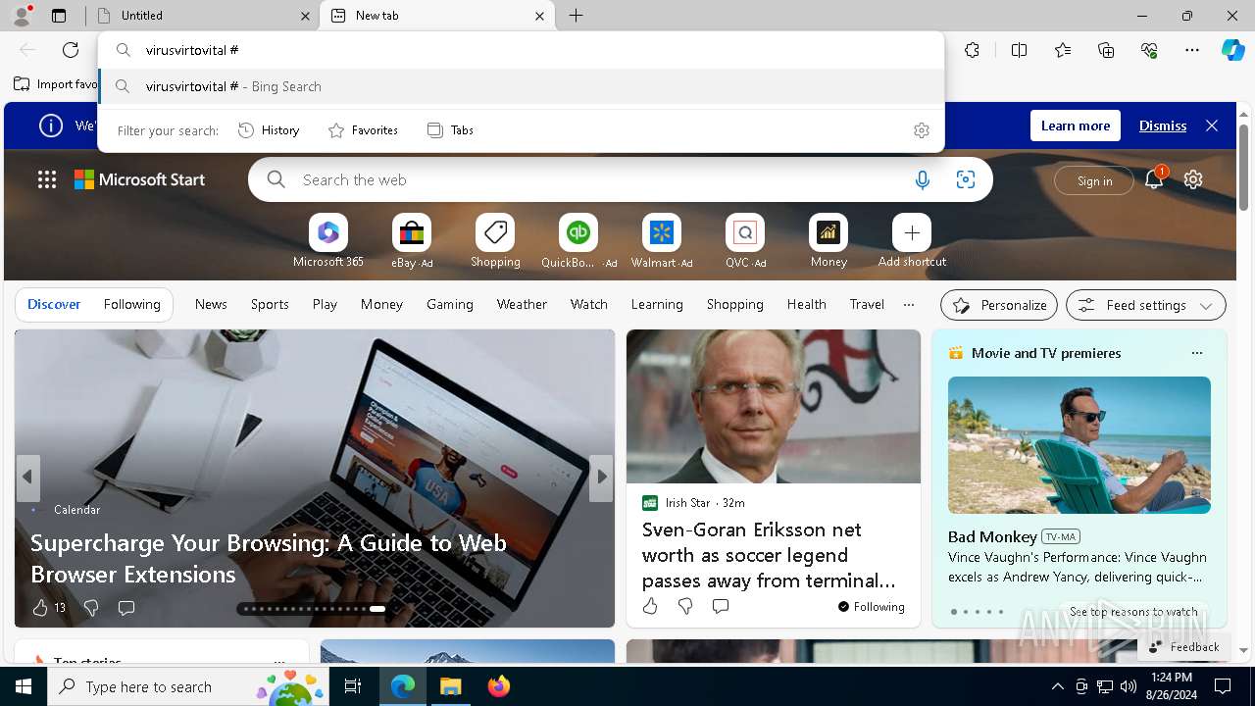Click the Personalize button
Image resolution: width=1255 pixels, height=706 pixels.
[999, 305]
